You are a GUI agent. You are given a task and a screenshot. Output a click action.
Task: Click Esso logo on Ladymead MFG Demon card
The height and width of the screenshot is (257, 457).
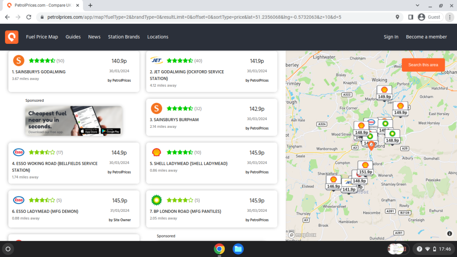click(x=19, y=200)
